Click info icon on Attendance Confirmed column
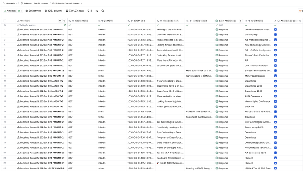Image resolution: width=303 pixels, height=171 pixels. click(300, 21)
